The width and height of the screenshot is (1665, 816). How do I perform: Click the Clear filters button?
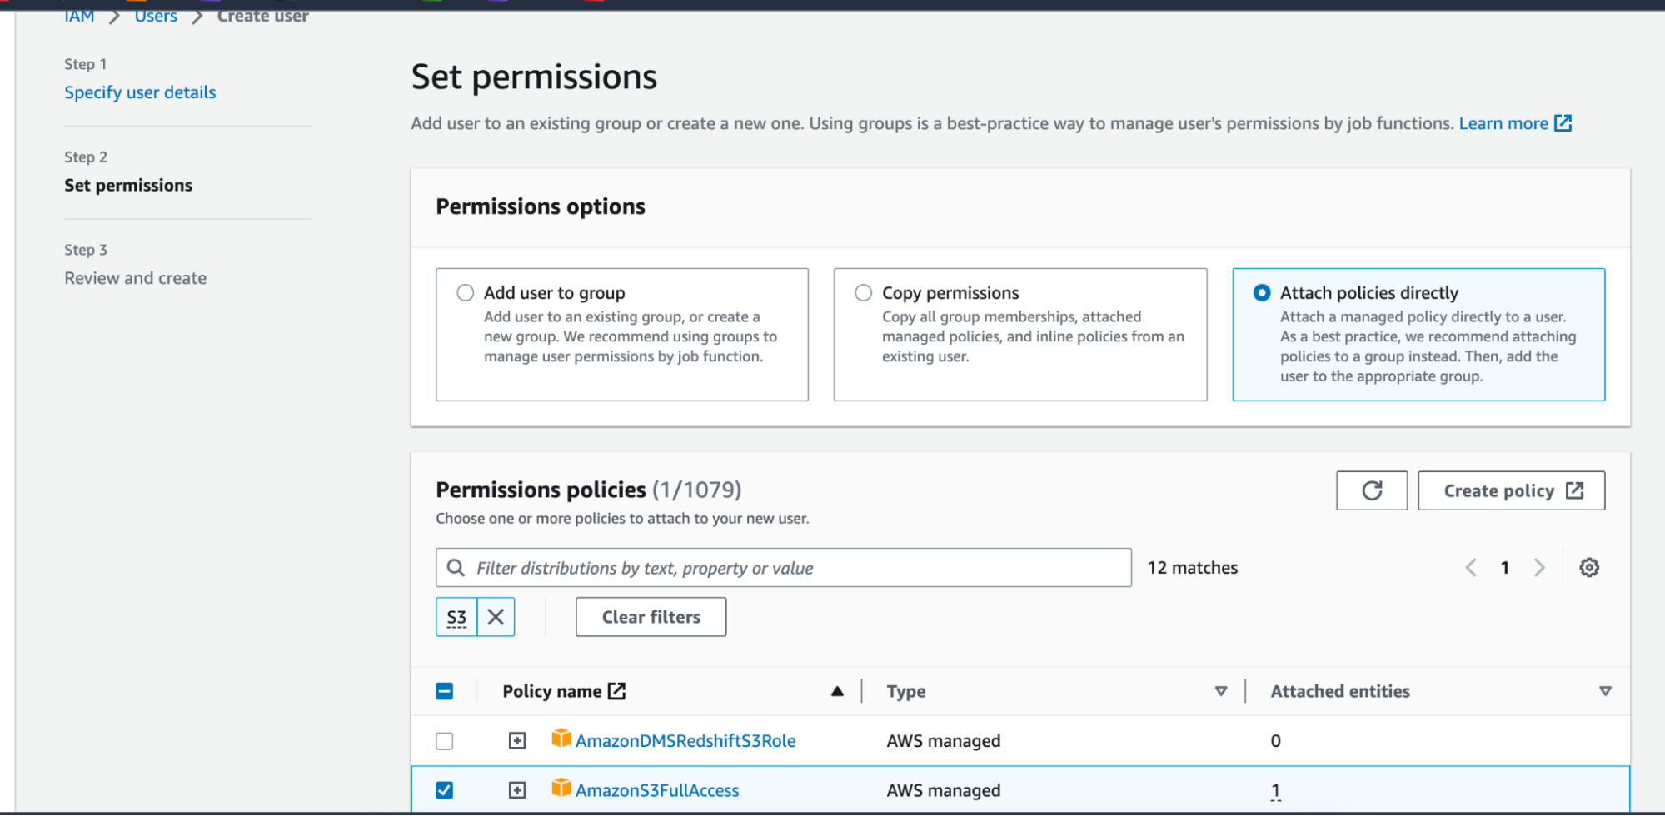pyautogui.click(x=651, y=617)
